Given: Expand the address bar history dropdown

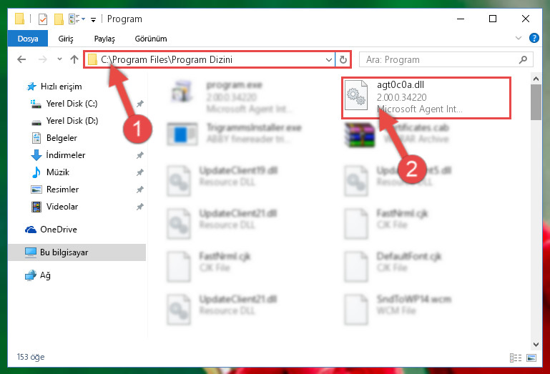Looking at the screenshot, I should (x=329, y=59).
